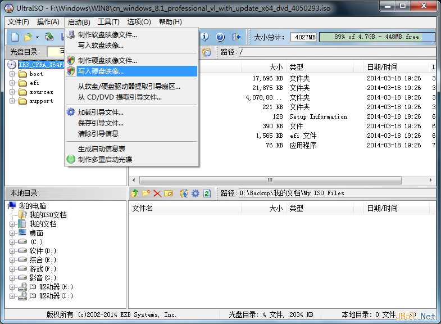Viewport: 441px width, 324px height.
Task: Click the Refresh icon in local toolbar
Action: click(x=207, y=193)
